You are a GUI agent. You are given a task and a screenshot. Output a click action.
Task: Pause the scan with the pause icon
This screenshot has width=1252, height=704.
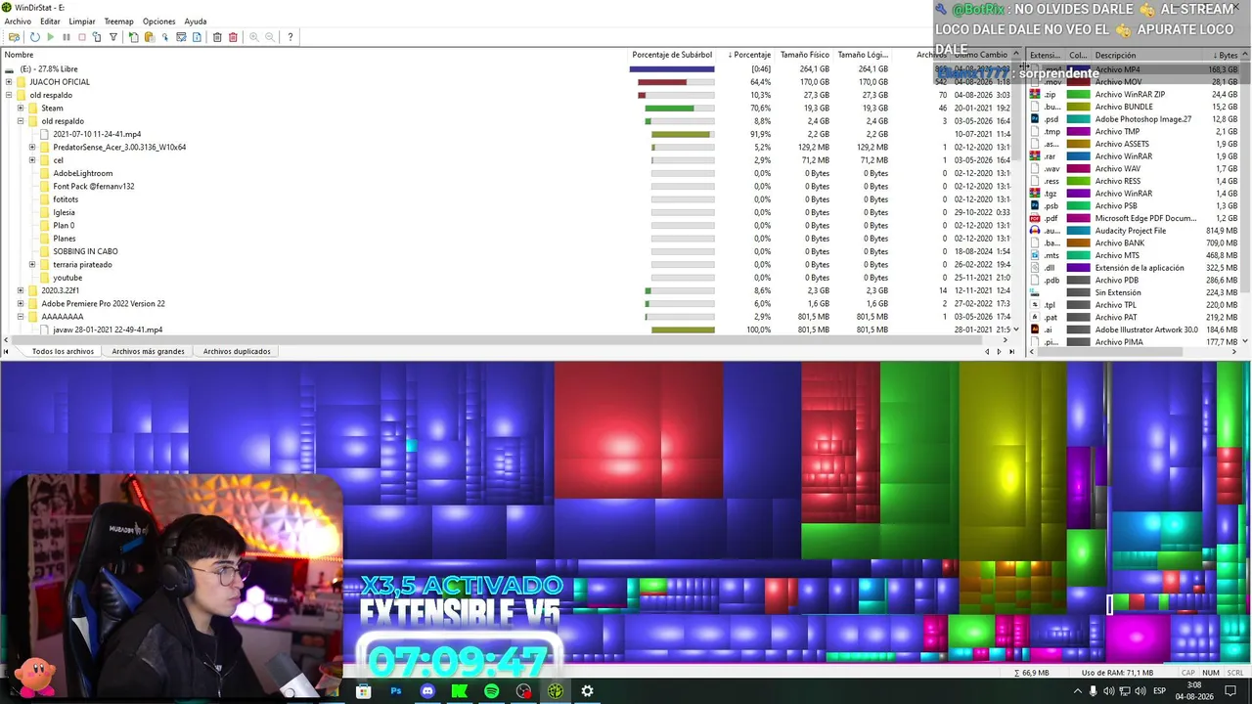pyautogui.click(x=67, y=37)
